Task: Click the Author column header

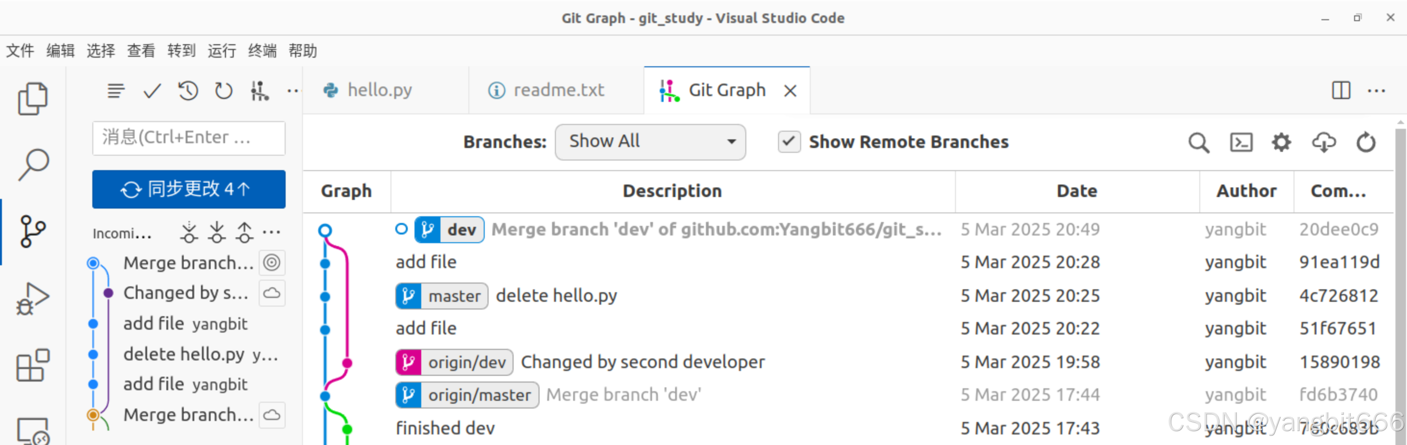Action: 1246,191
